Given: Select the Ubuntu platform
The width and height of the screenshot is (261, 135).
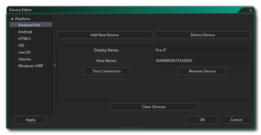Looking at the screenshot, I should (x=25, y=59).
